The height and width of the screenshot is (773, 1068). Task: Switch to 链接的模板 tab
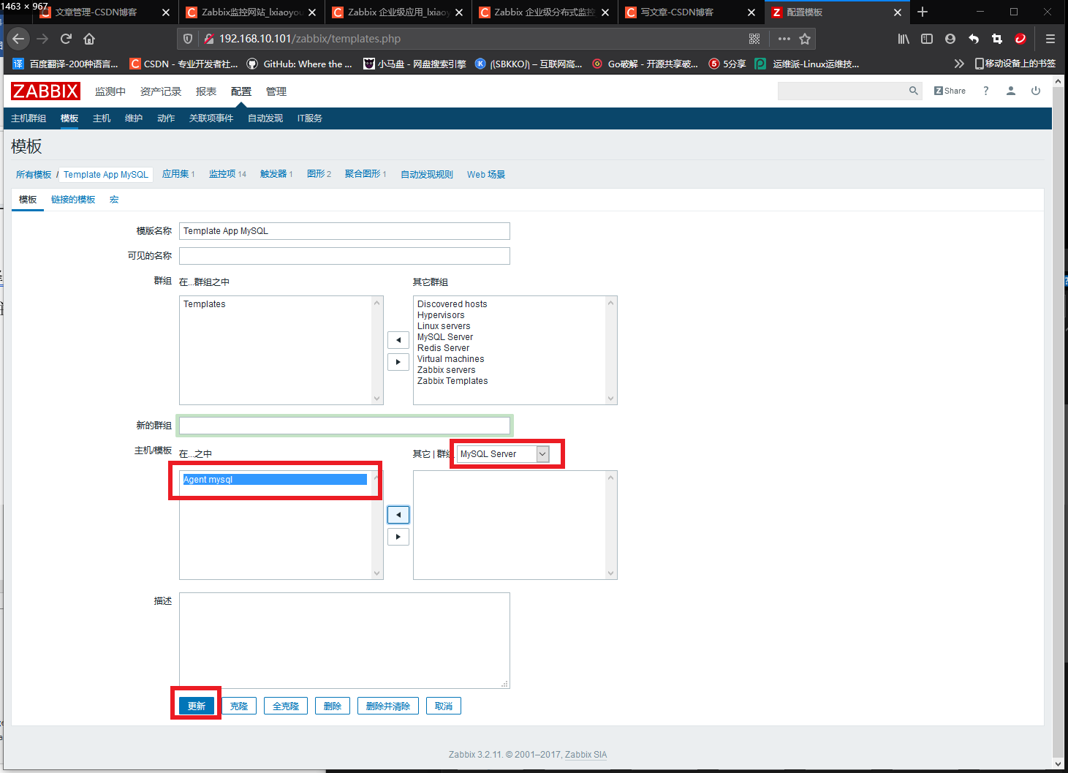click(x=73, y=200)
